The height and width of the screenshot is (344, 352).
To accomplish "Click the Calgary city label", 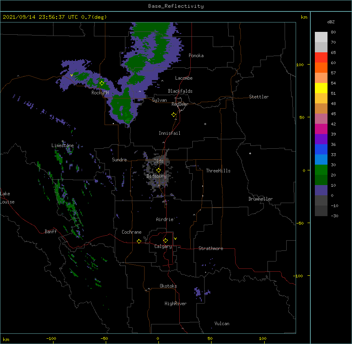I will click(x=163, y=246).
